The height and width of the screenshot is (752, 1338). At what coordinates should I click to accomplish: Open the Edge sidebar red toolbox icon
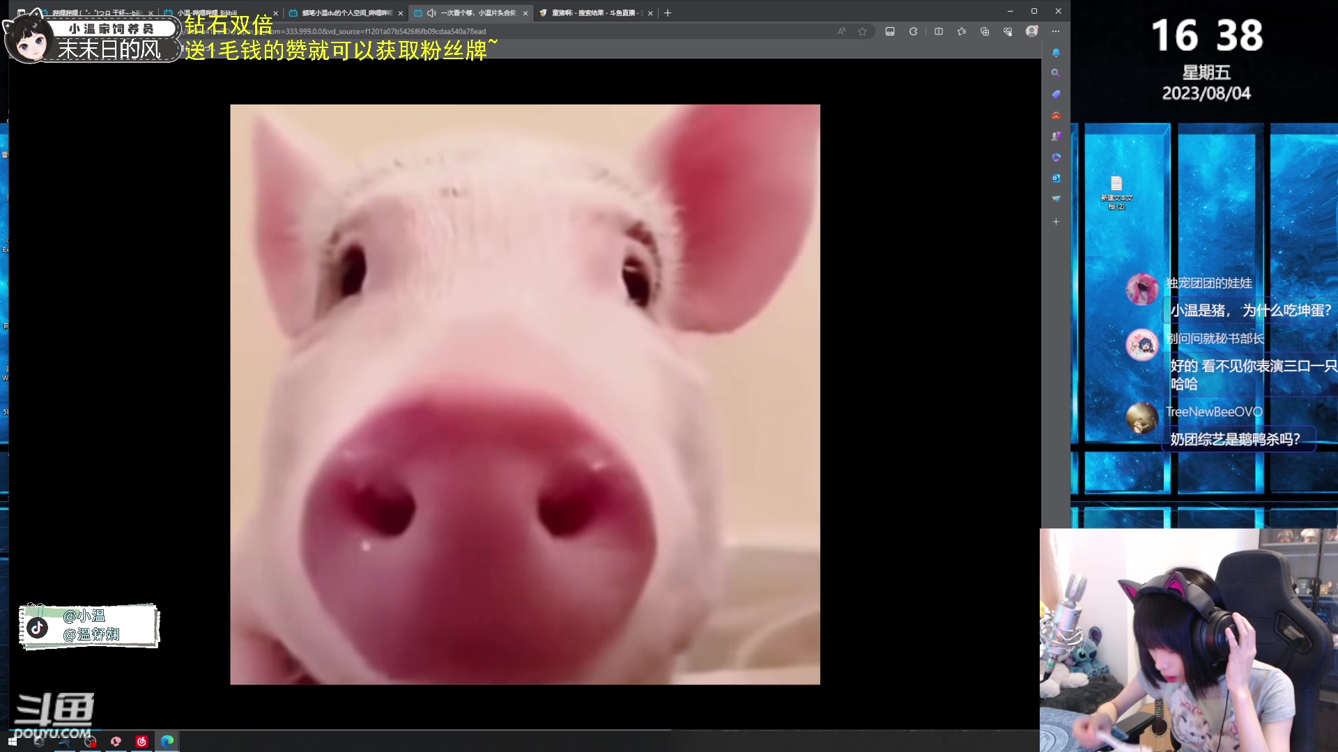click(x=1056, y=116)
